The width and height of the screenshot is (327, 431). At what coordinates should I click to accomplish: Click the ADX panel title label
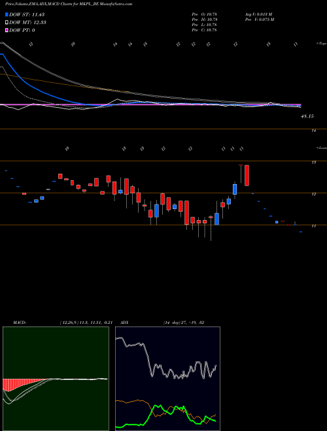(x=124, y=323)
